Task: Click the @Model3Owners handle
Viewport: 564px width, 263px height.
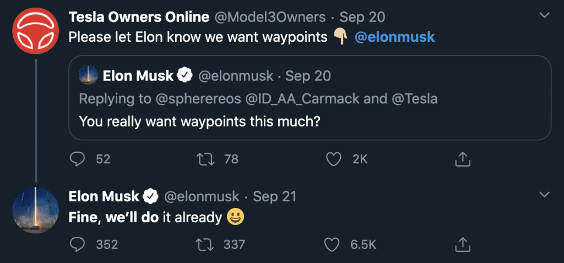Action: click(270, 17)
